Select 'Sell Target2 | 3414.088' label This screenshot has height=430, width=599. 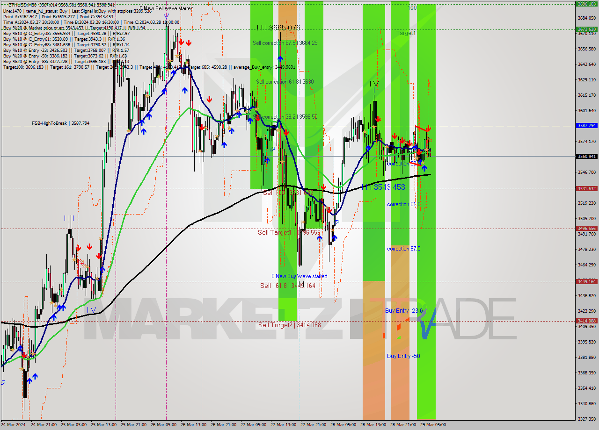[290, 325]
